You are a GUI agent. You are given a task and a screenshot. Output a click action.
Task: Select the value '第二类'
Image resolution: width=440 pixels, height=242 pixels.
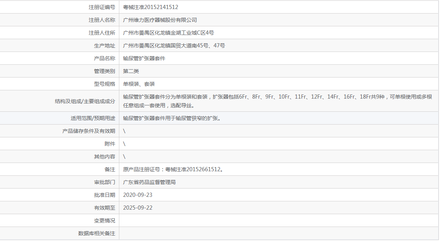[131, 71]
